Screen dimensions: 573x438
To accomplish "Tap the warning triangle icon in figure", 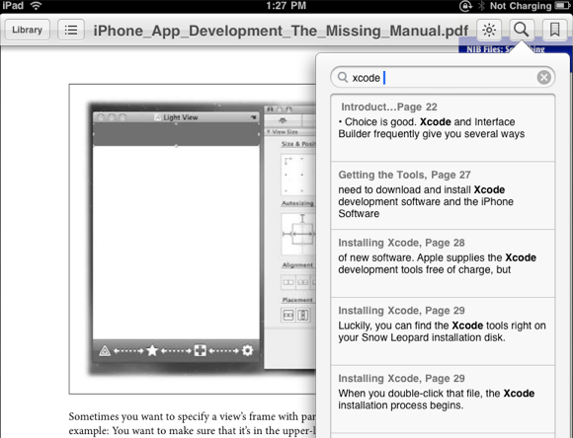I will [105, 351].
